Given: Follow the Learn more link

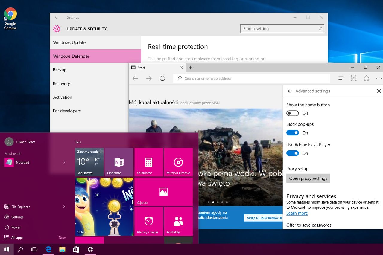Looking at the screenshot, I should tap(297, 213).
